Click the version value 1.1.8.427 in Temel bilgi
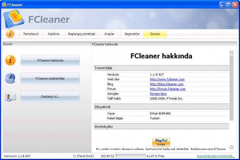240x160 pixels. point(157,75)
